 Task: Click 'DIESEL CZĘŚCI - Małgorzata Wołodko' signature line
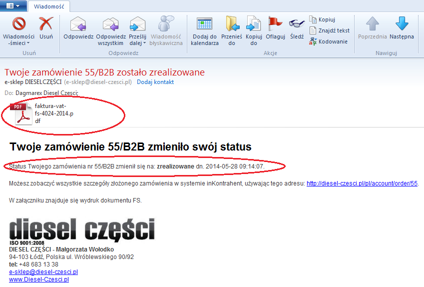[61, 249]
